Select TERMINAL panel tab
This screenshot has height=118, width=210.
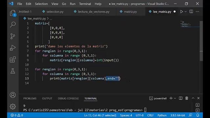pyautogui.click(x=91, y=98)
